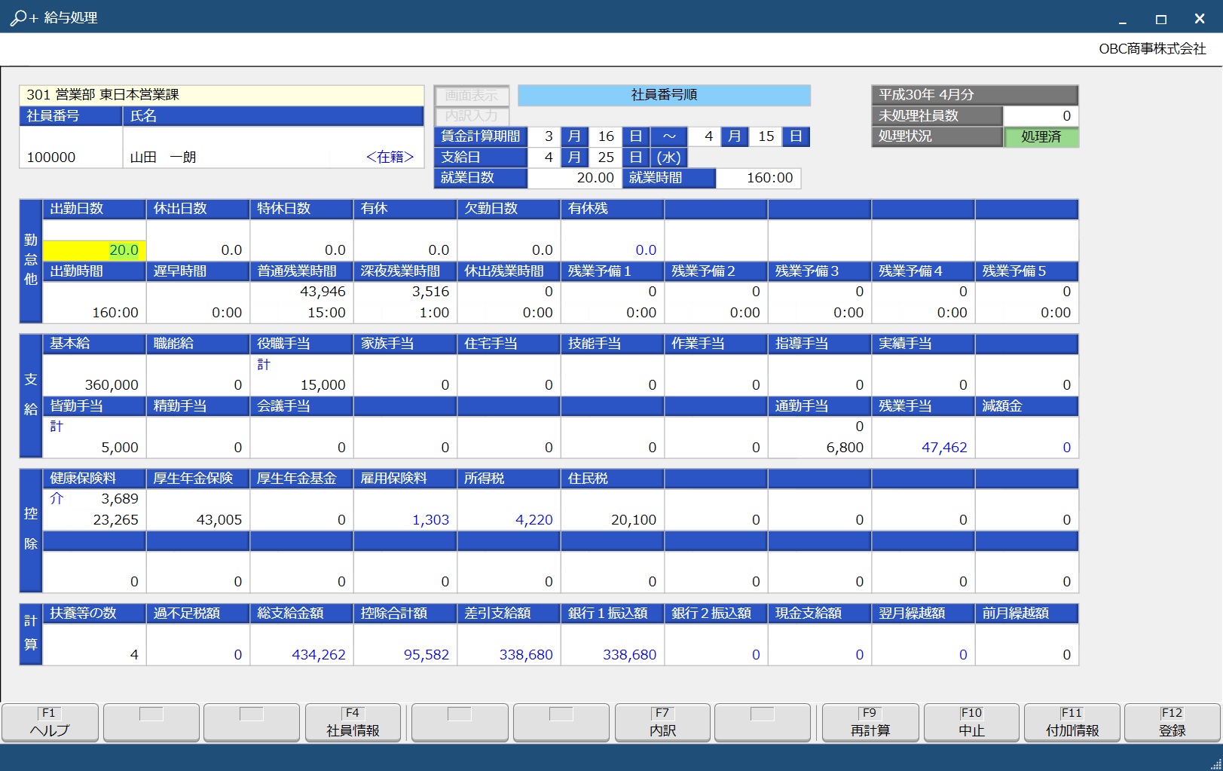Run 再計算 using the F9 button
This screenshot has height=771, width=1223.
click(x=870, y=723)
